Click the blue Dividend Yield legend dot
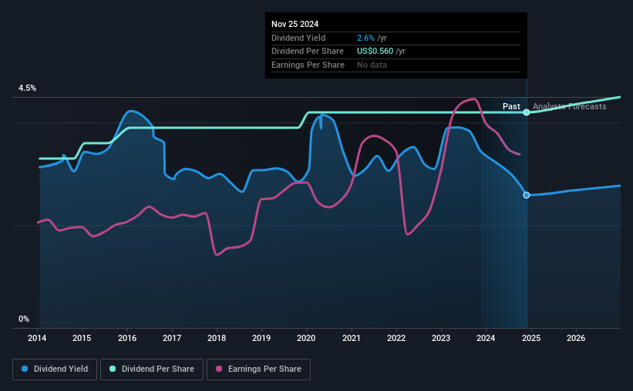Screen dimensions: 633x391 pyautogui.click(x=25, y=369)
